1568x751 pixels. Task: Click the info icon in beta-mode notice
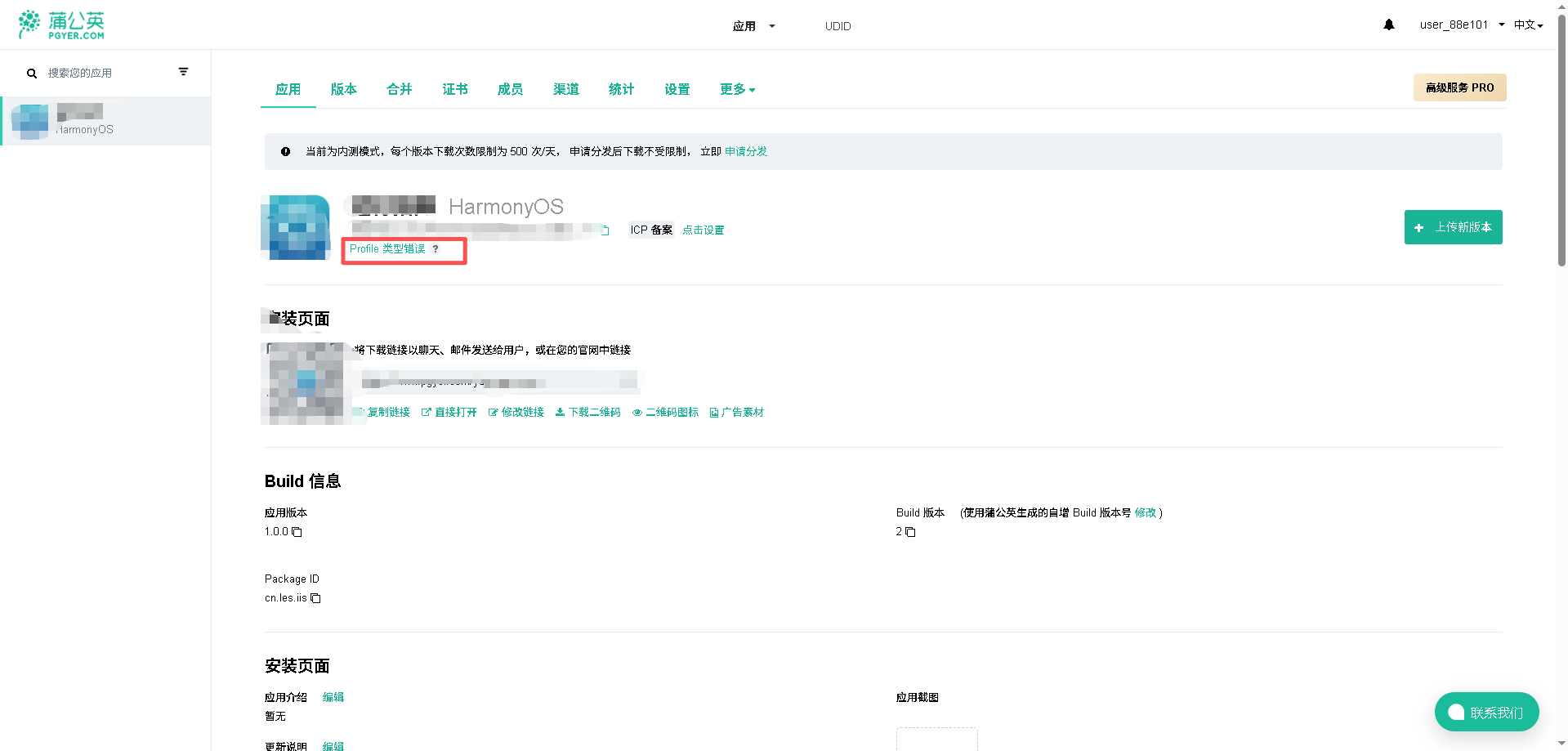285,151
